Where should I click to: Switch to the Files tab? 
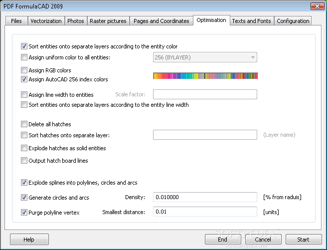(x=16, y=21)
